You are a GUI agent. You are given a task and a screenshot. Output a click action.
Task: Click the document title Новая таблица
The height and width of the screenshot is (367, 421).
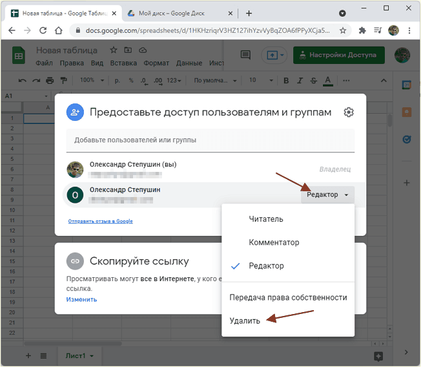[x=67, y=50]
